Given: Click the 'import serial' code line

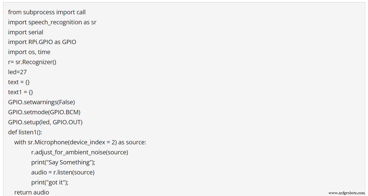Looking at the screenshot, I should (x=26, y=32).
